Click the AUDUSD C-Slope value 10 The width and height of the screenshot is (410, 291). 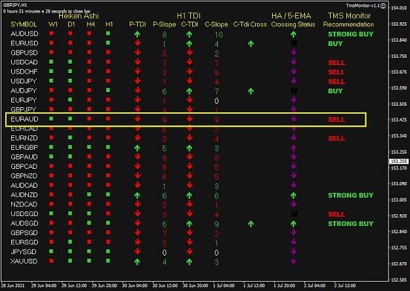pyautogui.click(x=218, y=35)
